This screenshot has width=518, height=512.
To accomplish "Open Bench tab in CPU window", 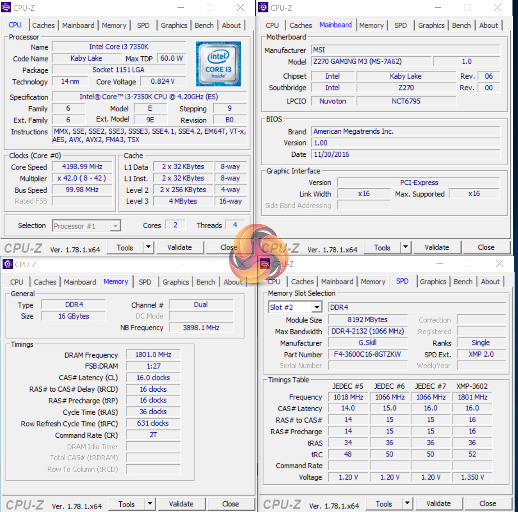I will [204, 25].
